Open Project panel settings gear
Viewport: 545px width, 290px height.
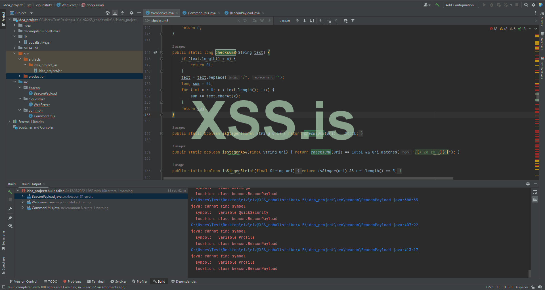(x=131, y=13)
